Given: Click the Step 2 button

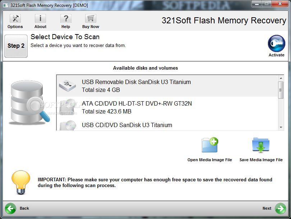Looking at the screenshot, I should (16, 46).
